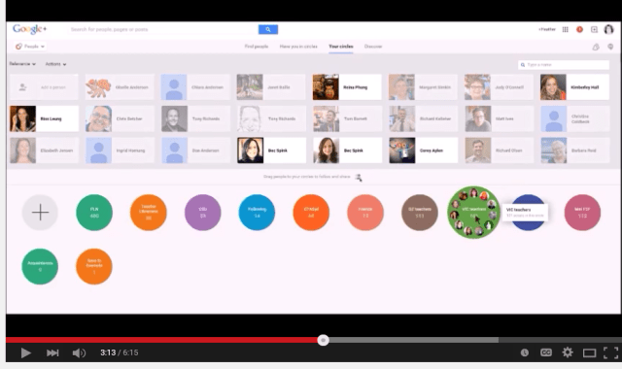Click the blue search magnifier button
This screenshot has height=369, width=622.
coord(268,29)
